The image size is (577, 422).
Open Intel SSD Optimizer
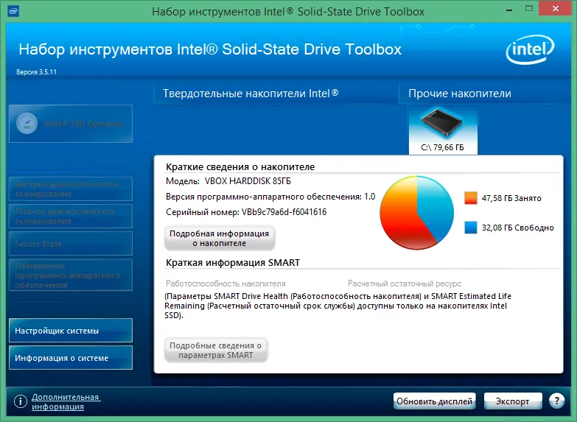click(71, 124)
